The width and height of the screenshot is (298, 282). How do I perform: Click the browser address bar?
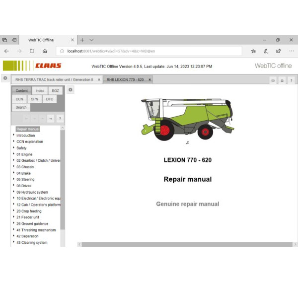[x=149, y=51]
